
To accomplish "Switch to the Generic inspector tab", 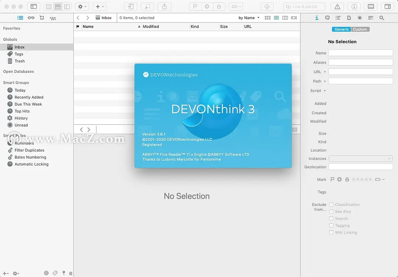I will 341,29.
